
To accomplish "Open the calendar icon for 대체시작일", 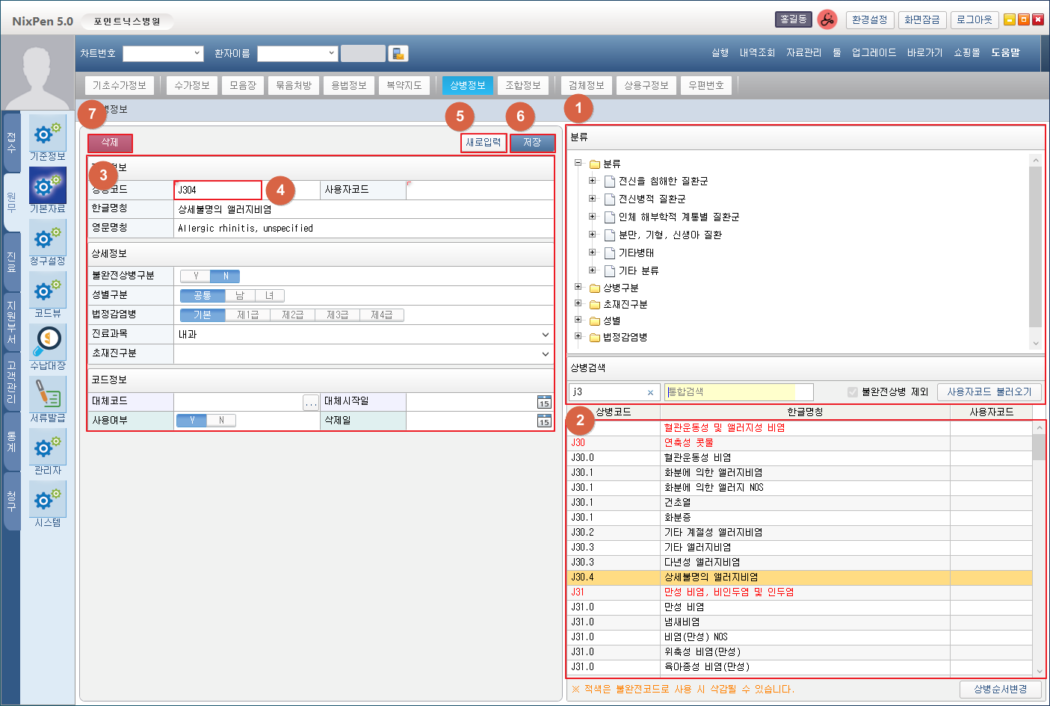I will [x=544, y=402].
